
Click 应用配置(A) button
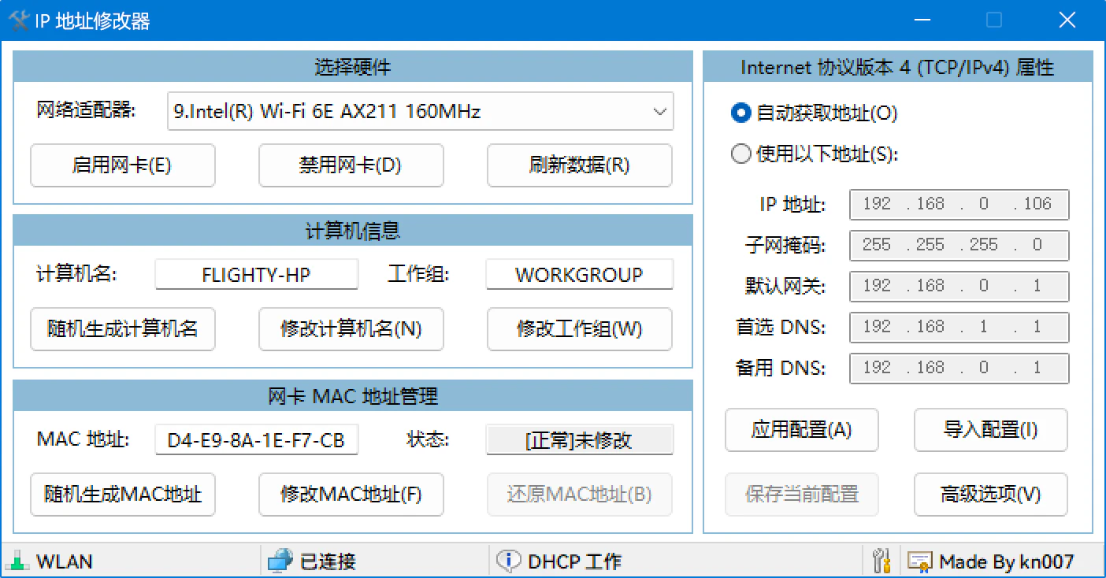802,430
